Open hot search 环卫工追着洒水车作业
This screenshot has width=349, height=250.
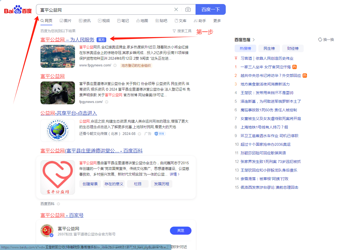pos(269,136)
